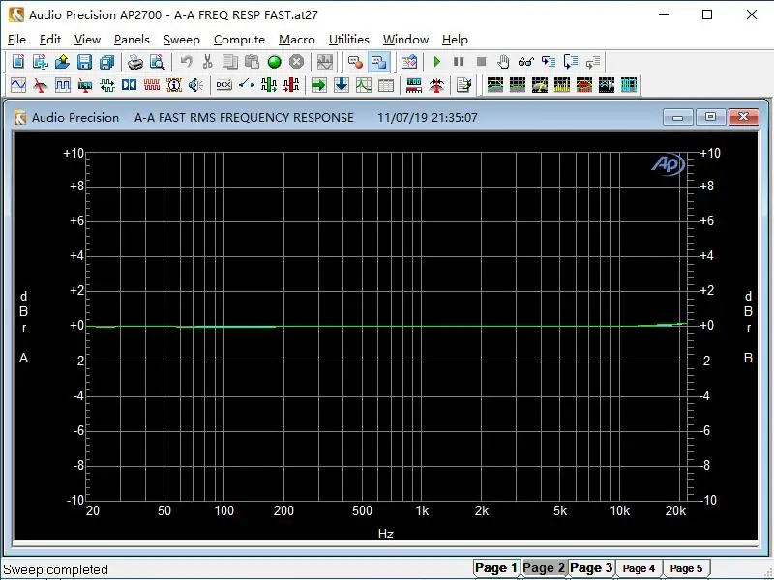Open the DCX panel icon
This screenshot has height=580, width=774.
[x=224, y=85]
